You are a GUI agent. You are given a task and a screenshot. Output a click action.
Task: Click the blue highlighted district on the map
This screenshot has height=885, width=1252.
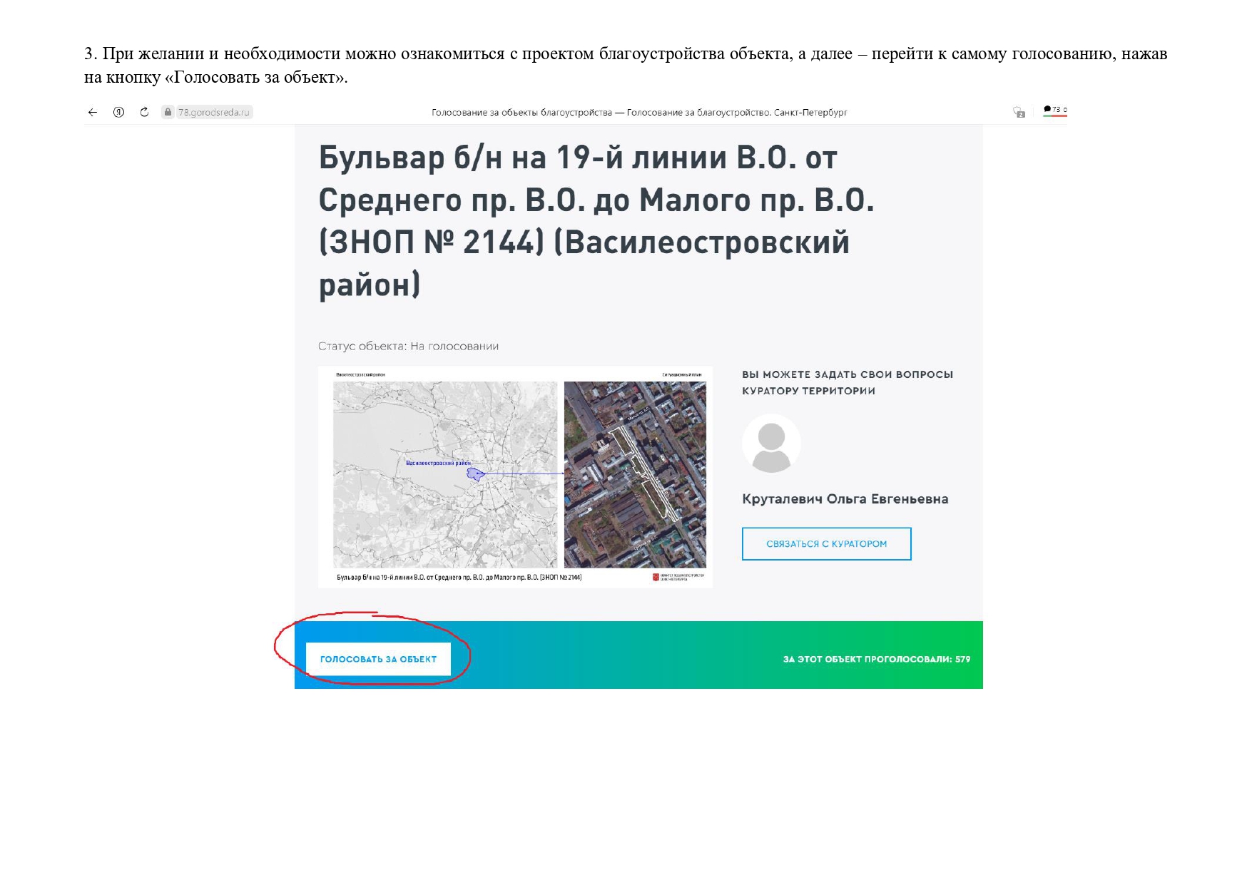(x=475, y=474)
